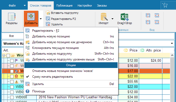Image resolution: width=176 pixels, height=102 pixels.
Task: Click the help question mark icon
Action: pos(27,91)
